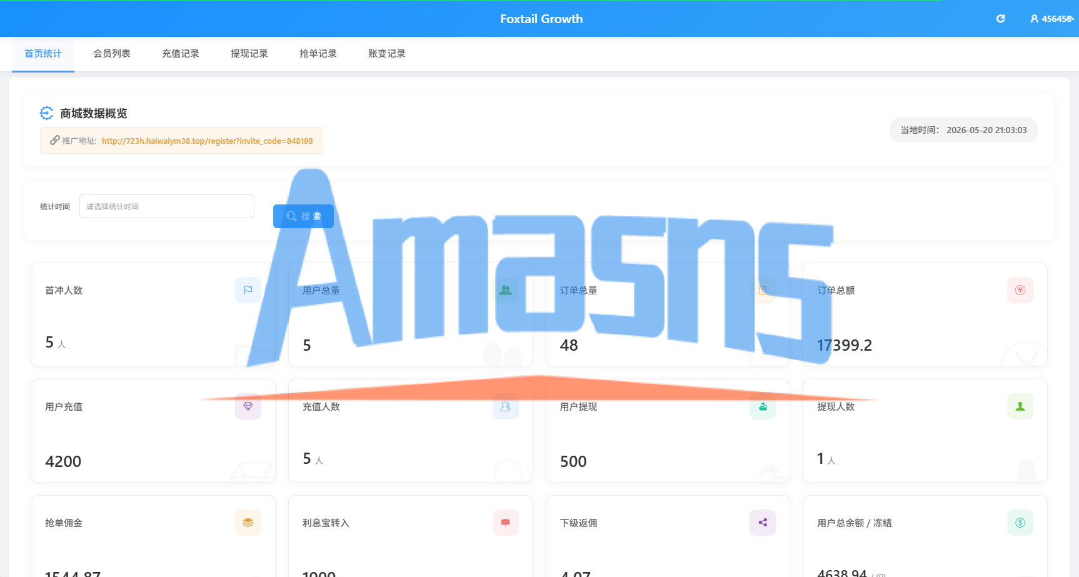This screenshot has width=1079, height=577.
Task: Click the green person icon on 提现人数 card
Action: (1020, 406)
